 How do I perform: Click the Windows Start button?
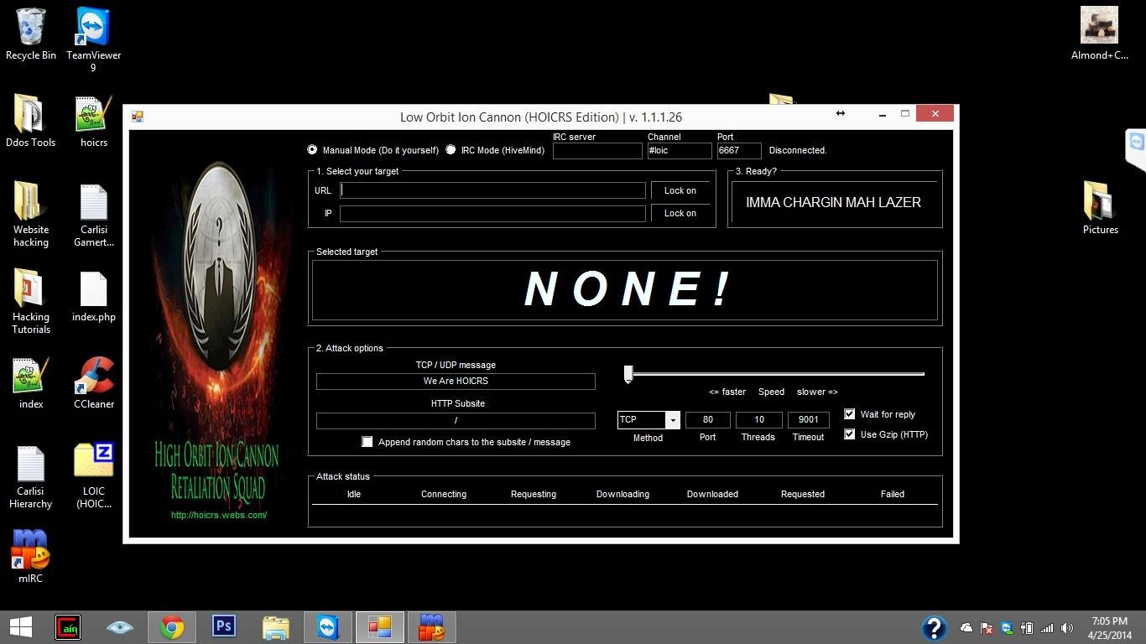[20, 627]
